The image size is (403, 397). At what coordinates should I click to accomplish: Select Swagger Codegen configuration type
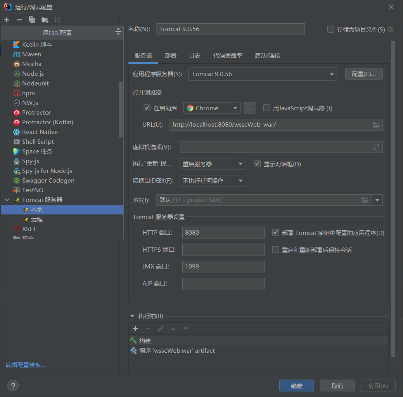coord(62,181)
